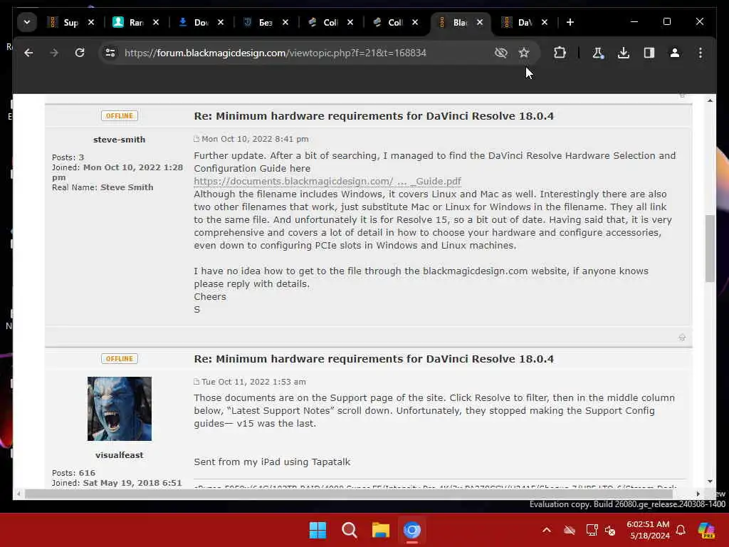The image size is (729, 547).
Task: Jump to top from steve-smith's post
Action: [682, 337]
